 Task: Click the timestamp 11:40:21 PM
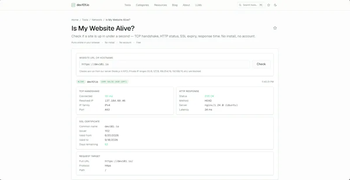click(x=268, y=82)
